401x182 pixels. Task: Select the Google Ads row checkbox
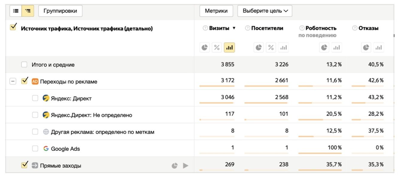(35, 149)
